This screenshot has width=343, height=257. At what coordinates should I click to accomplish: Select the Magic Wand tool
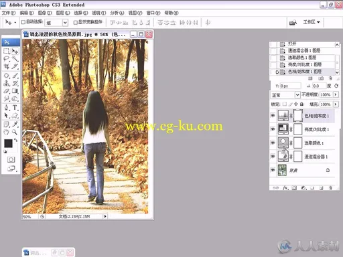15,59
